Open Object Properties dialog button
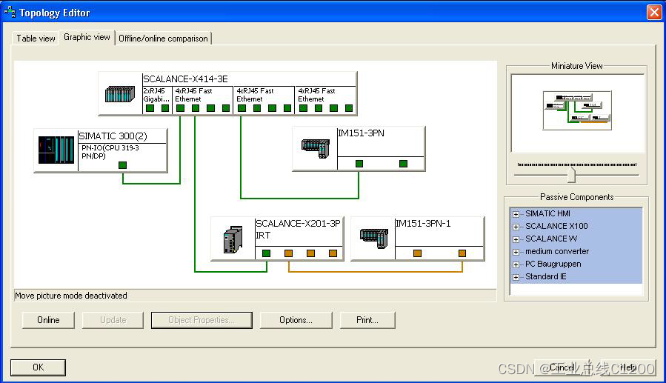Image resolution: width=666 pixels, height=383 pixels. (x=202, y=320)
